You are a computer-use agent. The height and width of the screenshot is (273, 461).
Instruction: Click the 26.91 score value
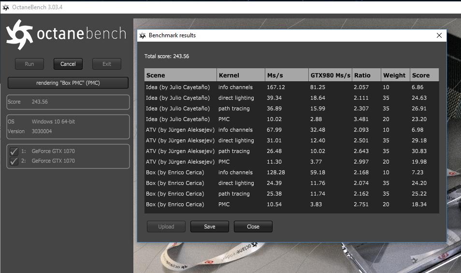[x=419, y=108]
